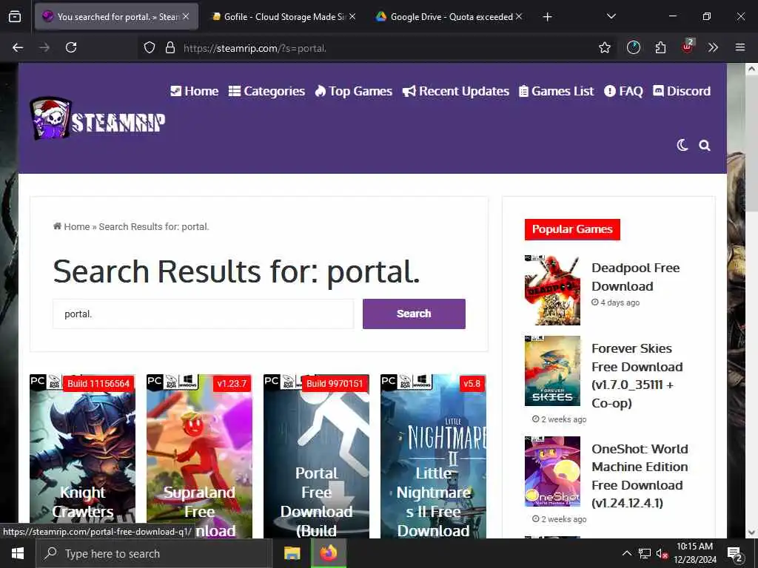Open the Windows Start menu
Viewport: 758px width, 568px height.
[x=18, y=553]
